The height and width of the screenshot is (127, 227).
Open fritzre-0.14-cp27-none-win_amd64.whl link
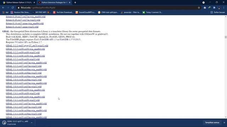coord(25,23)
